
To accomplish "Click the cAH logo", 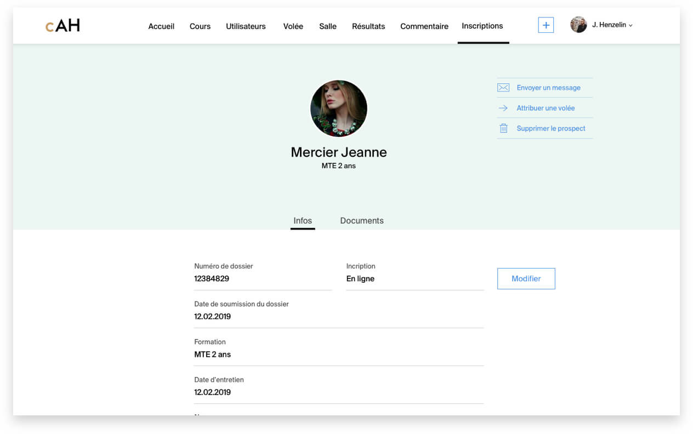I will pos(63,25).
